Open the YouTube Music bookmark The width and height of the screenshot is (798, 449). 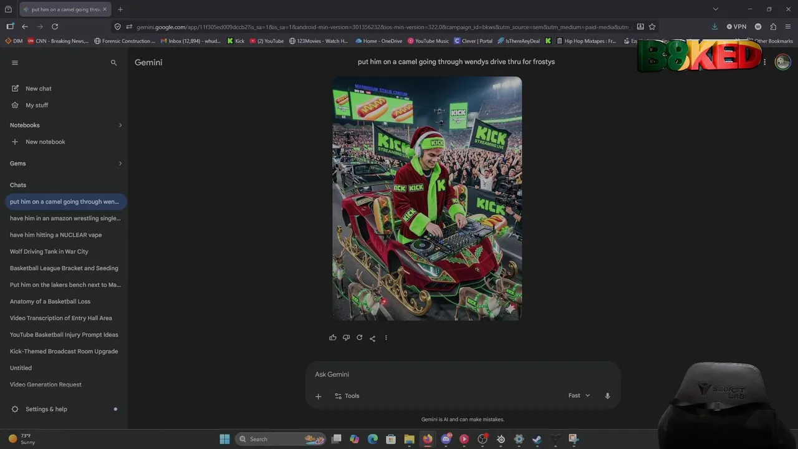[428, 41]
